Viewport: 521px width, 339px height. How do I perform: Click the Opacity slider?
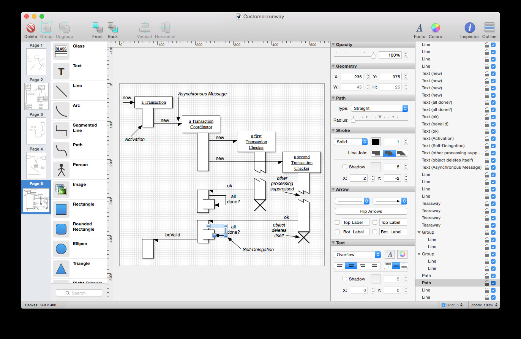355,55
